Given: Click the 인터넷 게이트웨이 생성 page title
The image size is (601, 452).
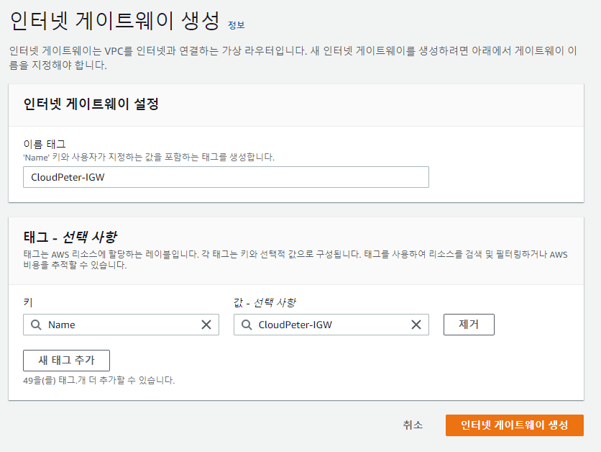Looking at the screenshot, I should (114, 20).
